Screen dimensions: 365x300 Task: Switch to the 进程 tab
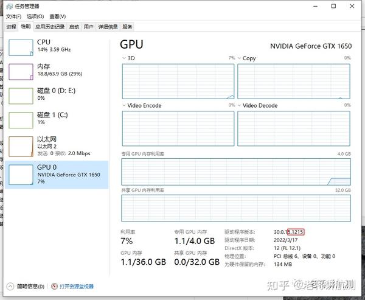click(11, 27)
